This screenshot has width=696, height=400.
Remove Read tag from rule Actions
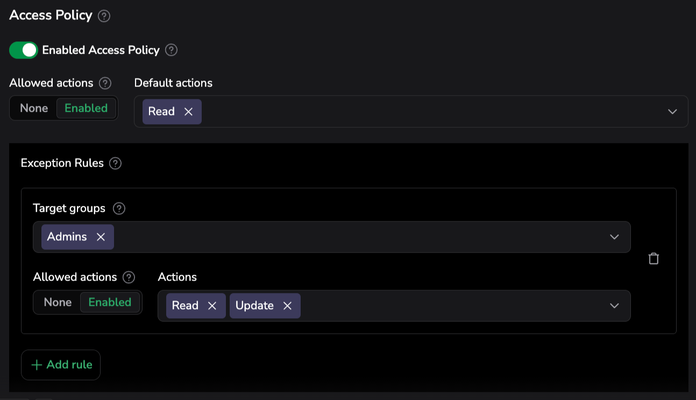pyautogui.click(x=212, y=306)
